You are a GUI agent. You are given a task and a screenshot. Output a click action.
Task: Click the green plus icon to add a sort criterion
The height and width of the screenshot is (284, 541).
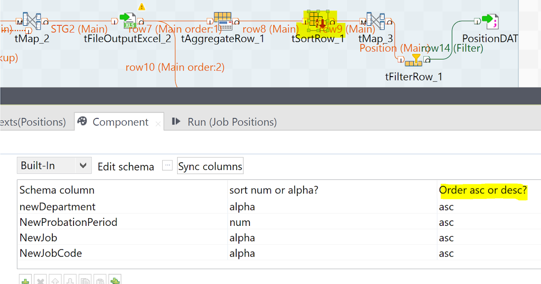(25, 280)
